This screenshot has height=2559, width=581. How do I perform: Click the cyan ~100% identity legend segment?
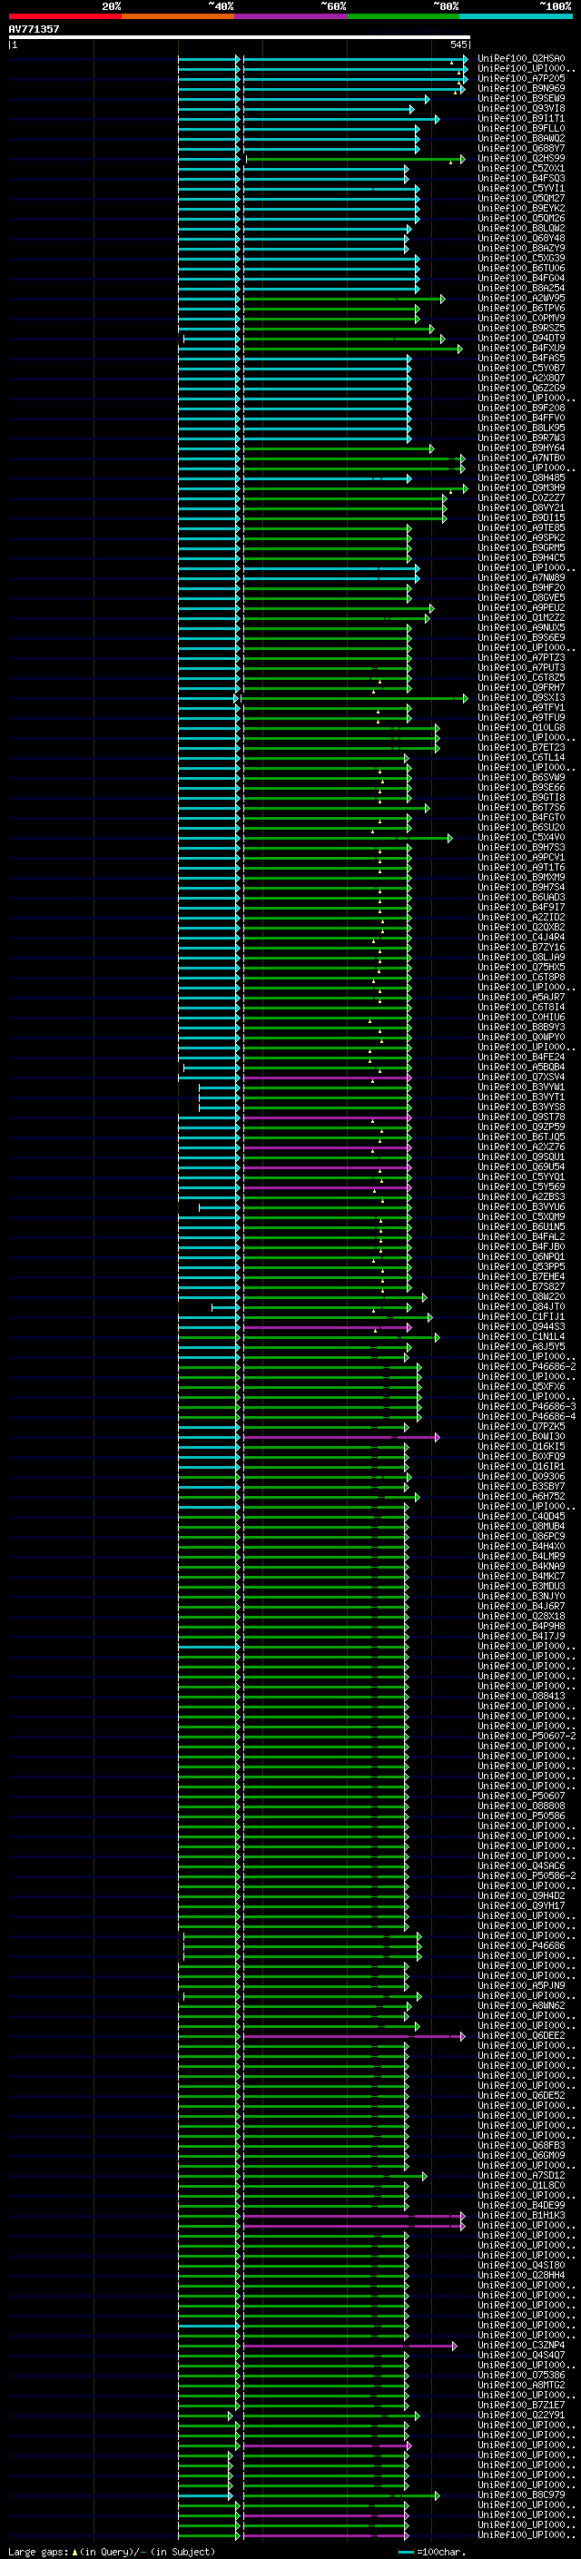(516, 16)
